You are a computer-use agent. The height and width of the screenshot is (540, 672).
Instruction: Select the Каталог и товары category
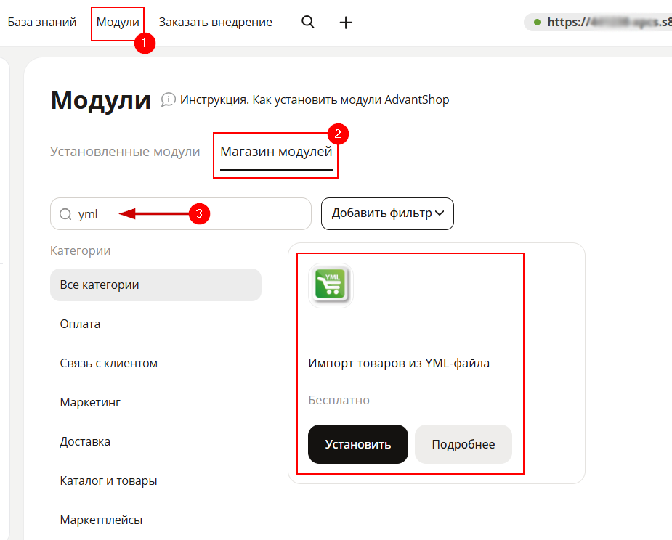[x=108, y=481]
